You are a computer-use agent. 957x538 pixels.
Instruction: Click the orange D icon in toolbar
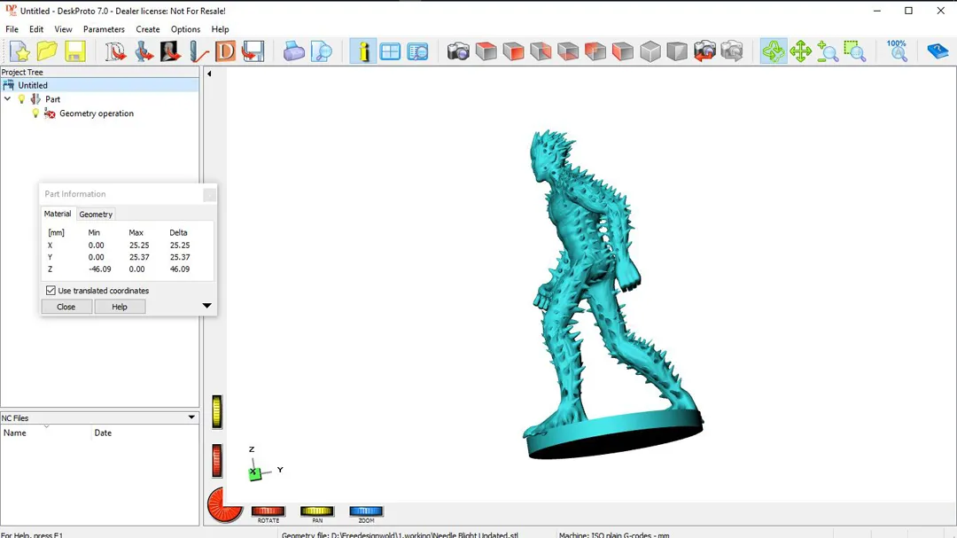tap(225, 52)
